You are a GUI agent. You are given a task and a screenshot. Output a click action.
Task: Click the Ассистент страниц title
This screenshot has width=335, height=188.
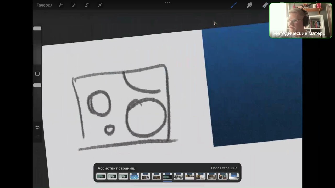pos(116,168)
